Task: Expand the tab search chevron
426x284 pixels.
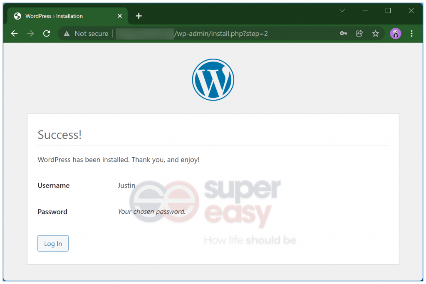Action: tap(342, 10)
